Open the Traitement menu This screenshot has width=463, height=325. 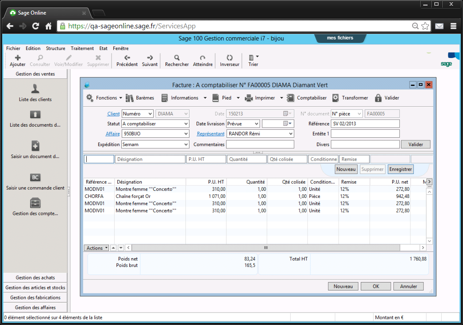(82, 48)
